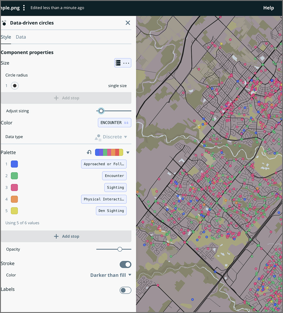Open the kebab menu beside the file name
The width and height of the screenshot is (283, 313).
(x=24, y=8)
